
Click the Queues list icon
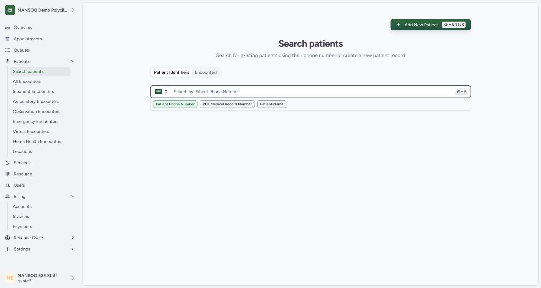click(x=8, y=50)
